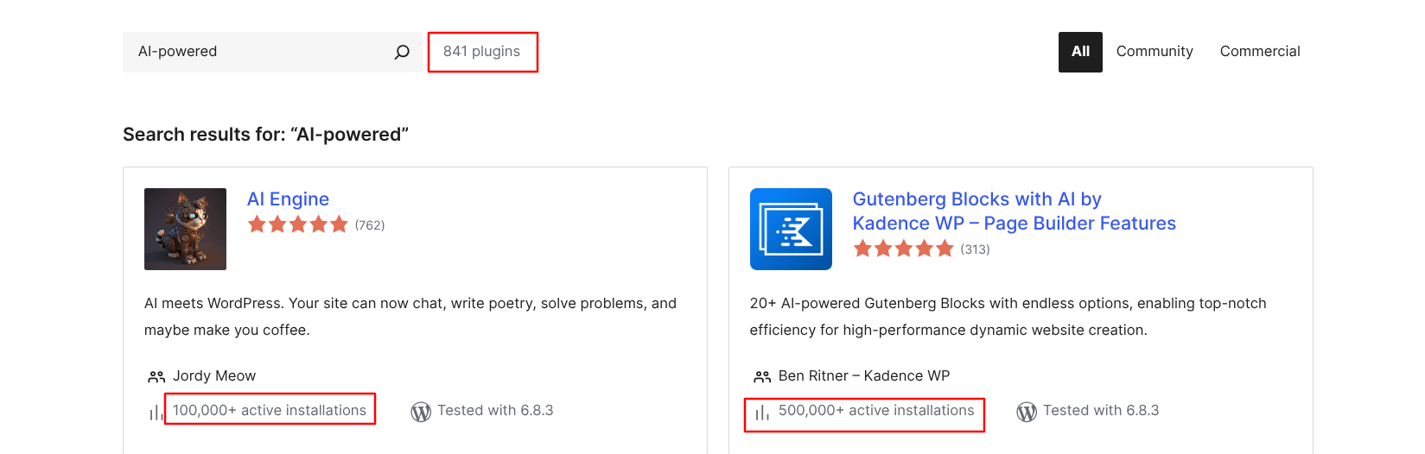
Task: Click the Kadence blocks plugin logo
Action: coord(791,229)
